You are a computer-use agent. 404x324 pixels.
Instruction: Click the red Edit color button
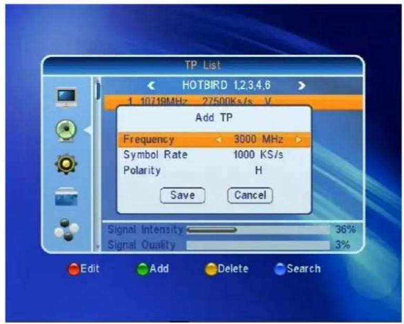[74, 269]
